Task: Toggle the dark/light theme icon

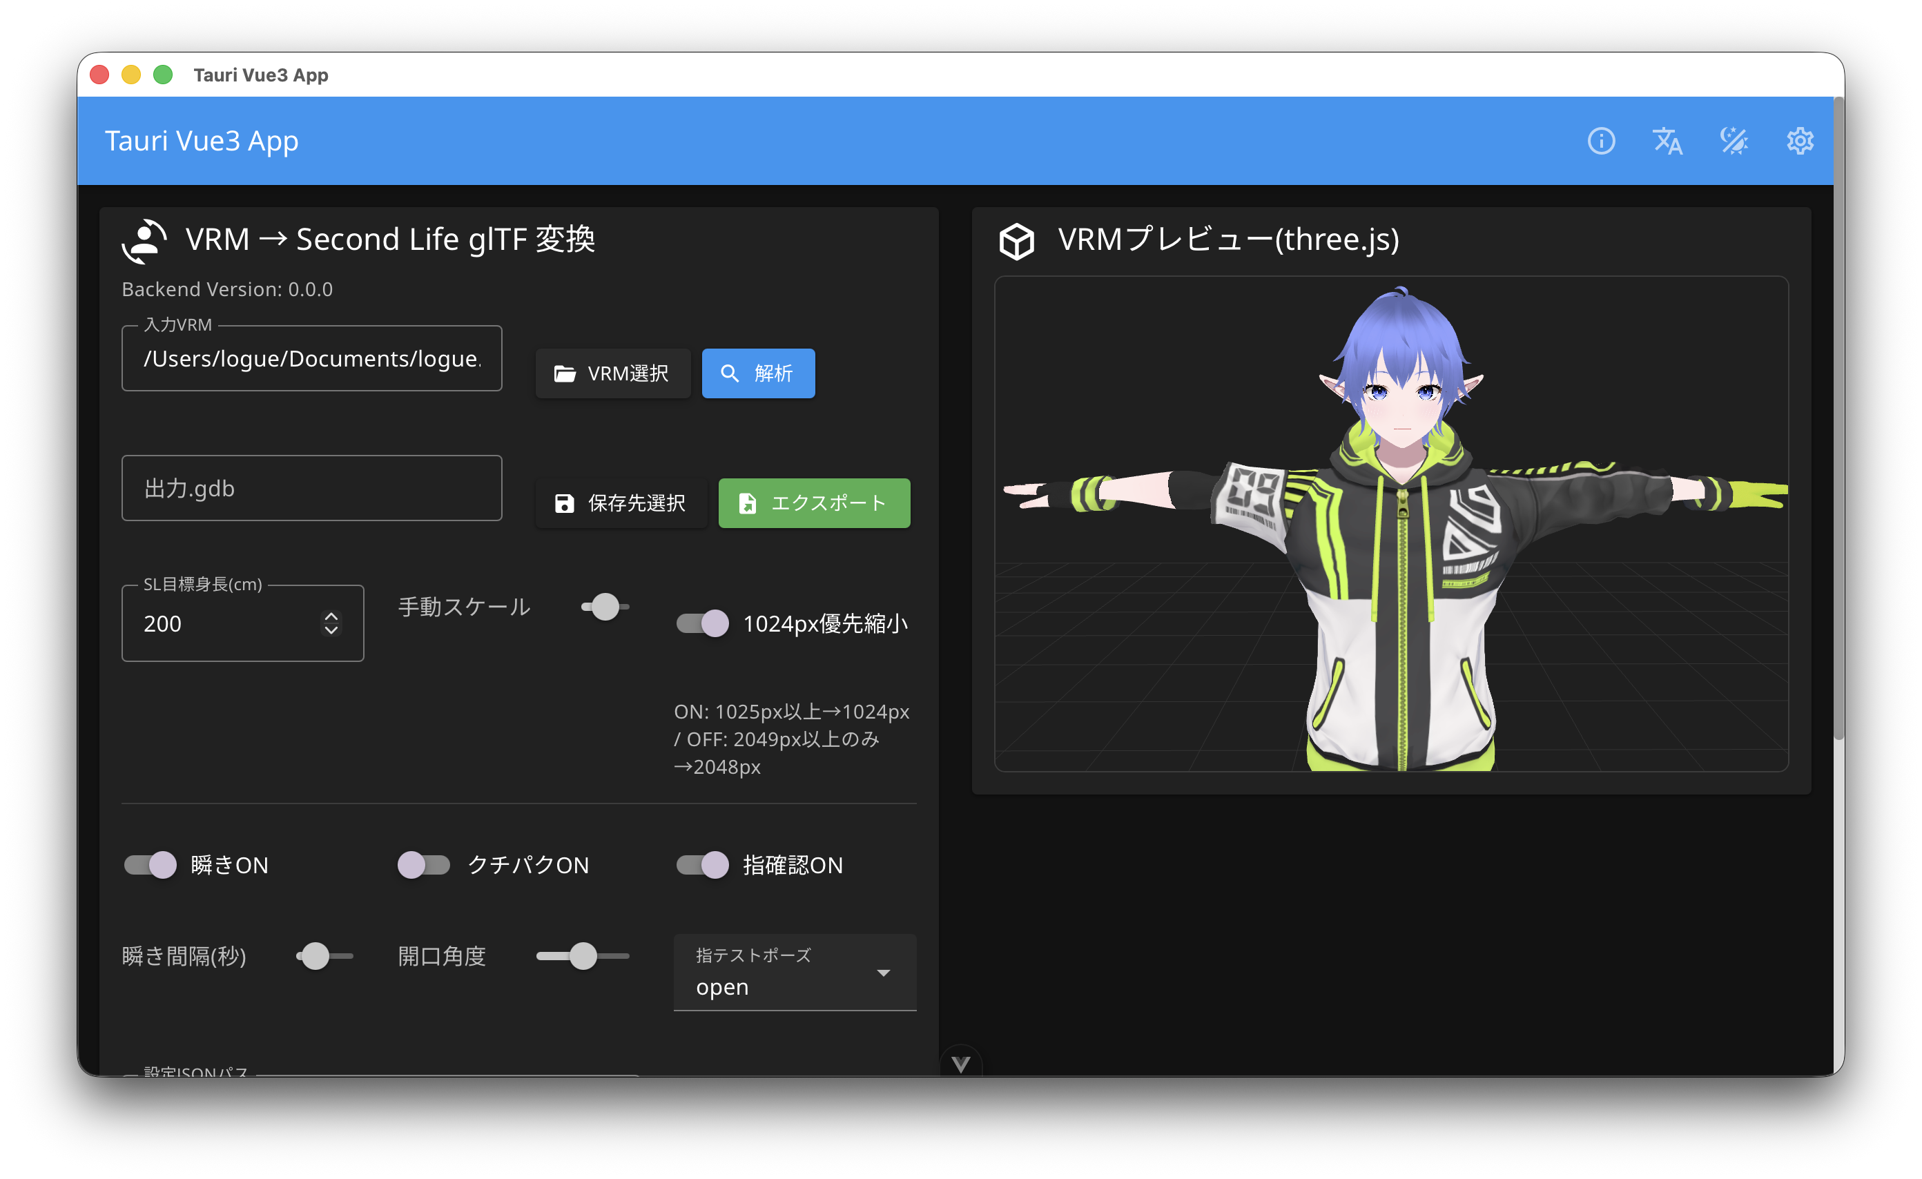Action: [x=1734, y=141]
